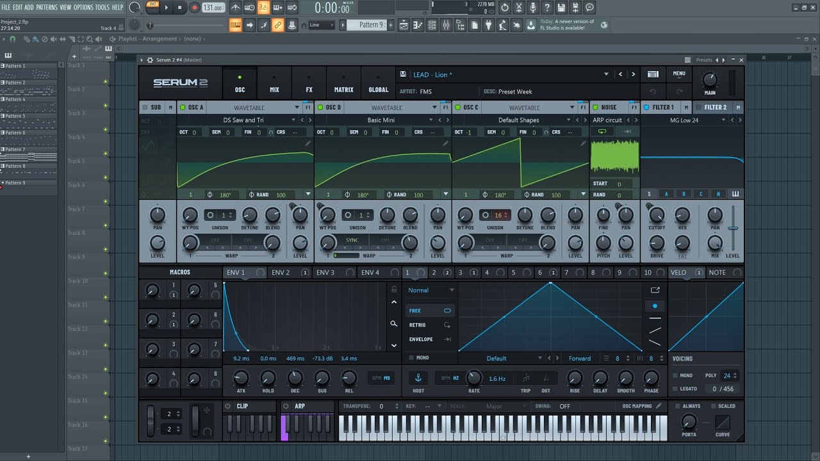Click the microphone recording icon
Viewport: 820px width, 461px height.
(533, 8)
